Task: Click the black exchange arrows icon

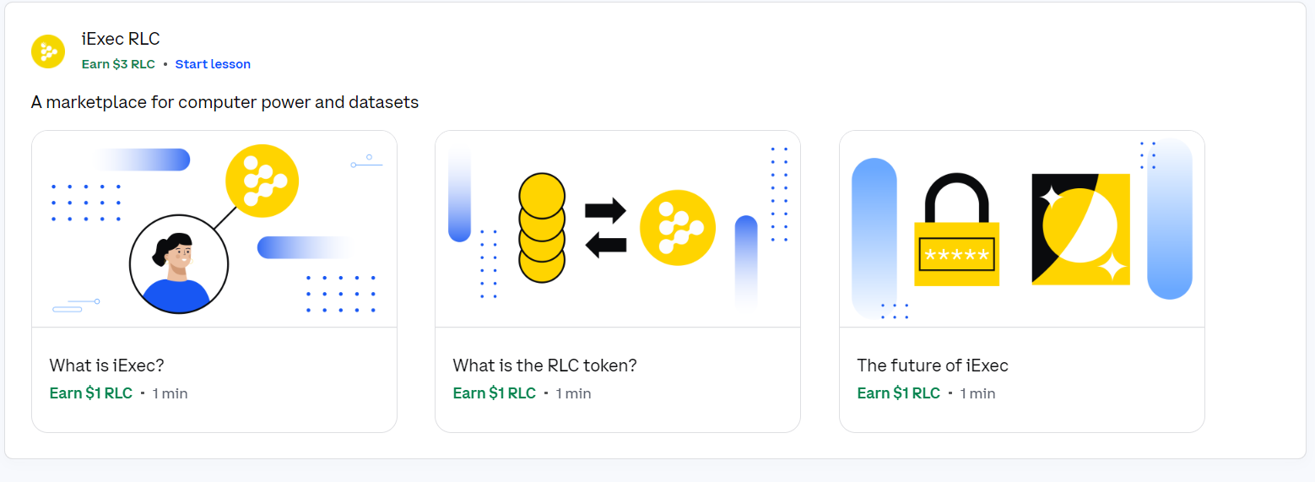Action: (606, 228)
